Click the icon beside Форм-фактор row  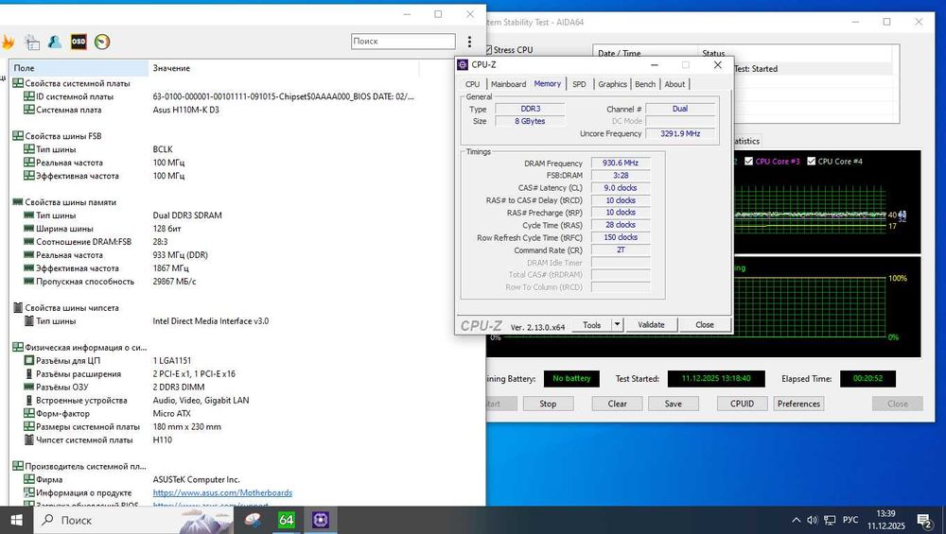29,413
